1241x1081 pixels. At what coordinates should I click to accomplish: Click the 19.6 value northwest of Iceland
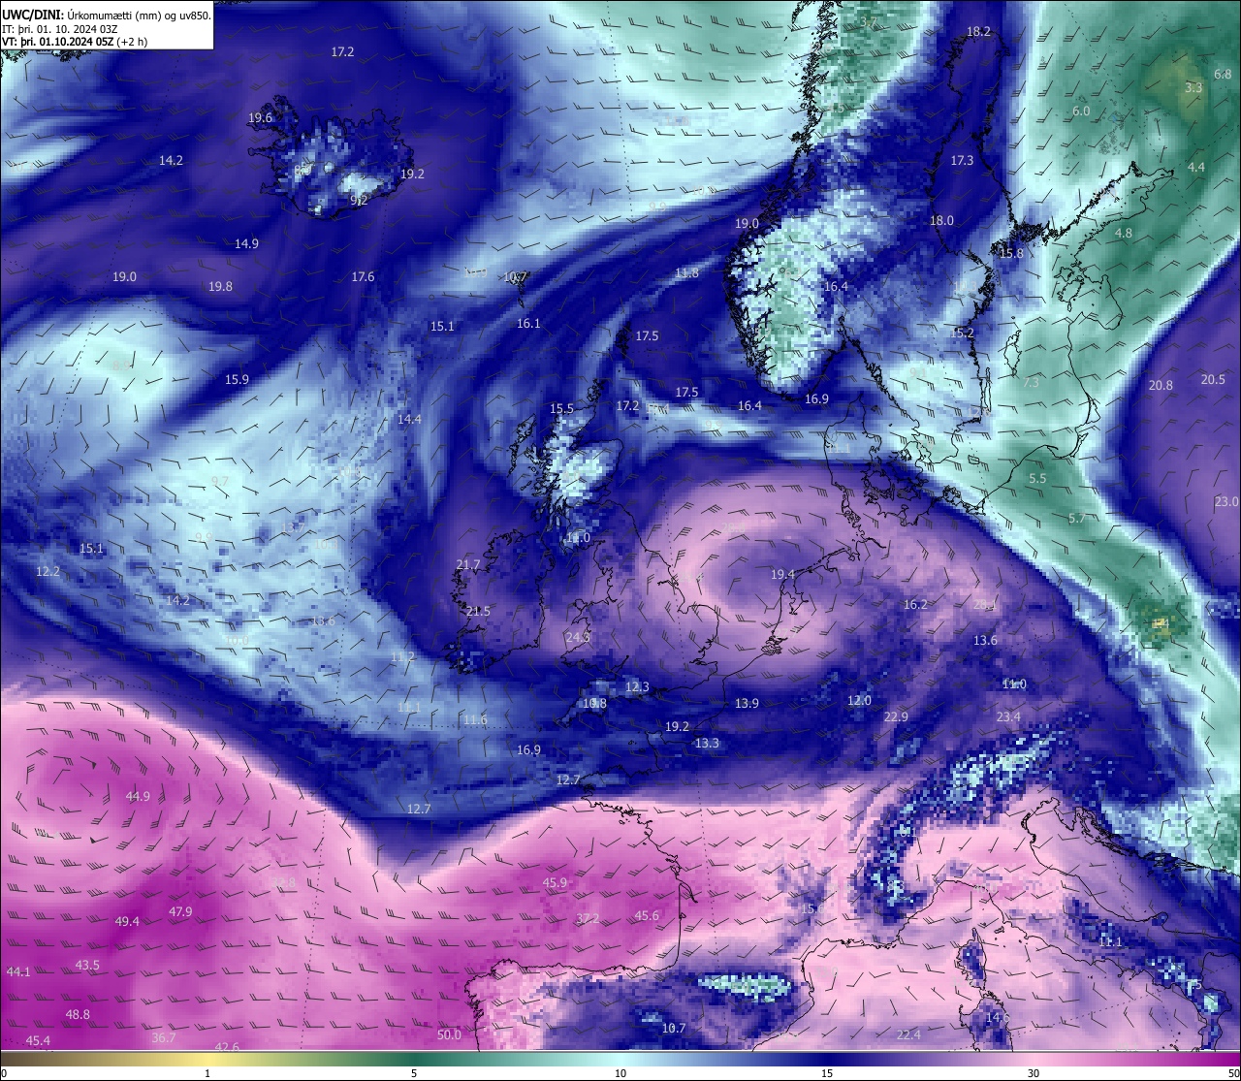[x=260, y=117]
